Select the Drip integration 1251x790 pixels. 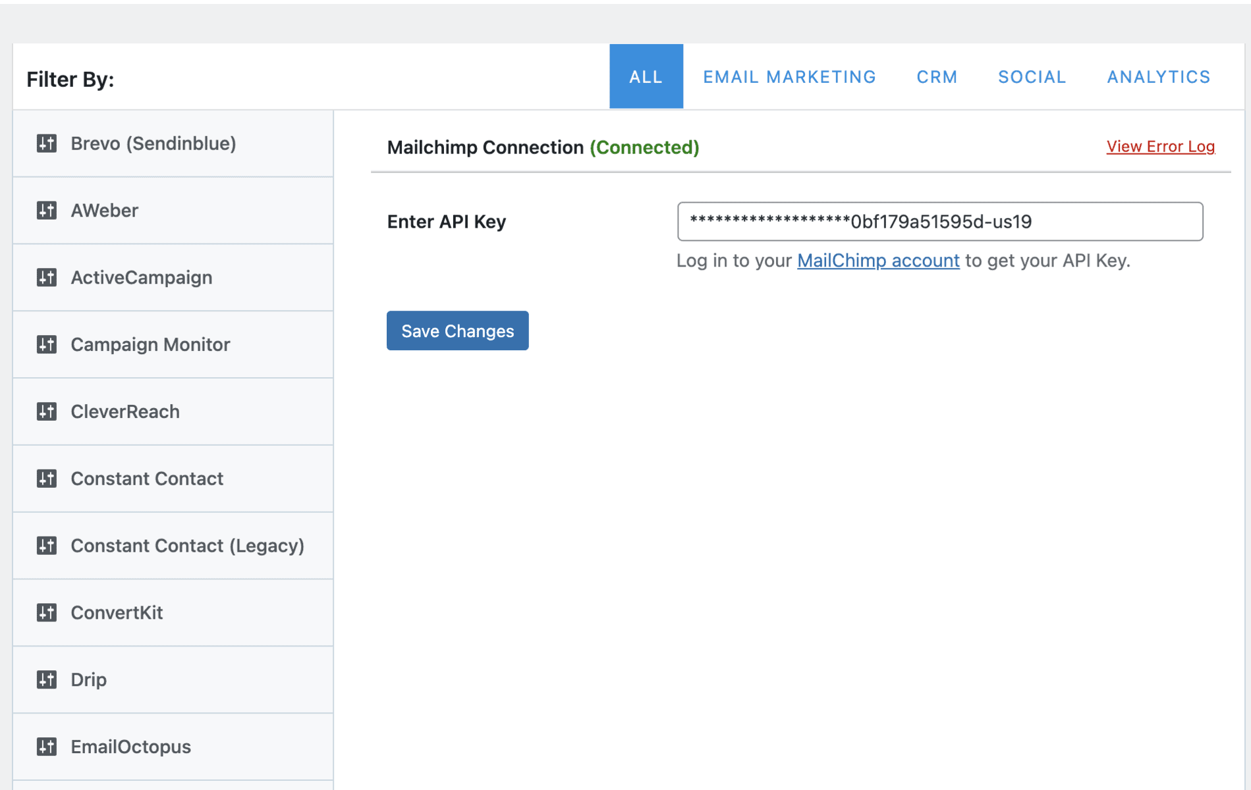[x=173, y=680]
